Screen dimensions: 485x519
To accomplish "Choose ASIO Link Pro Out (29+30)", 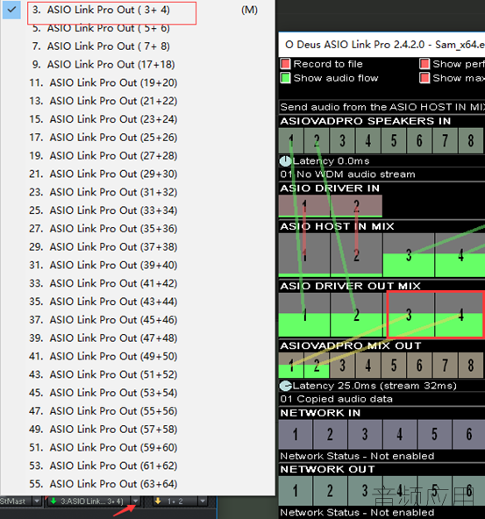I will (x=138, y=174).
